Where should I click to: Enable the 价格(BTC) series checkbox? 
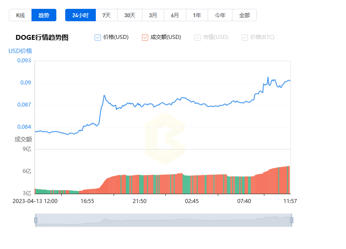click(x=245, y=38)
